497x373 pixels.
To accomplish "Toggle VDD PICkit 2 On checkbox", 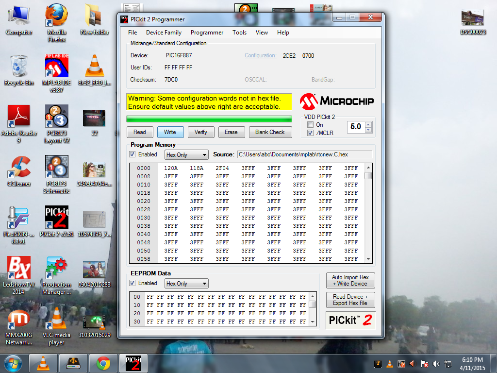I will click(310, 125).
